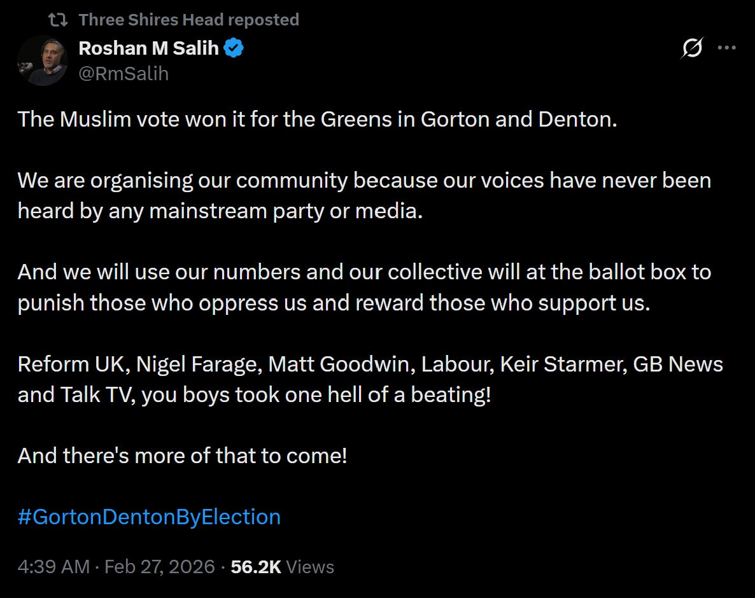The height and width of the screenshot is (598, 755).
Task: Click the blue verified checkmark badge
Action: coord(234,48)
